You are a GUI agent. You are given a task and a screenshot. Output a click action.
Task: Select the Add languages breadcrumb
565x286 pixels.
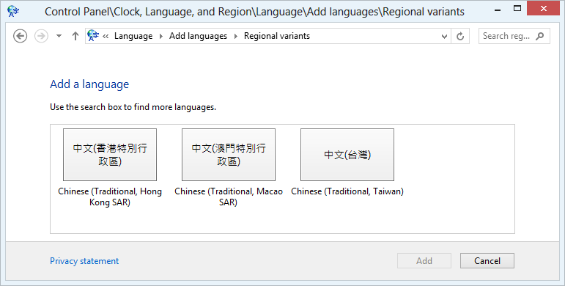198,36
